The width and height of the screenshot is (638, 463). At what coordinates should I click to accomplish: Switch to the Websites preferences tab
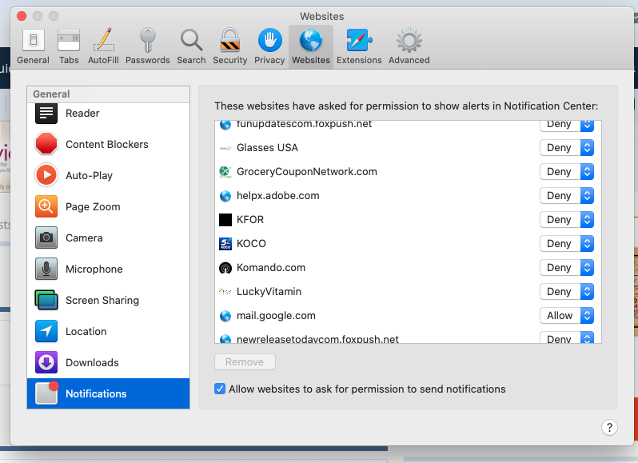coord(311,46)
